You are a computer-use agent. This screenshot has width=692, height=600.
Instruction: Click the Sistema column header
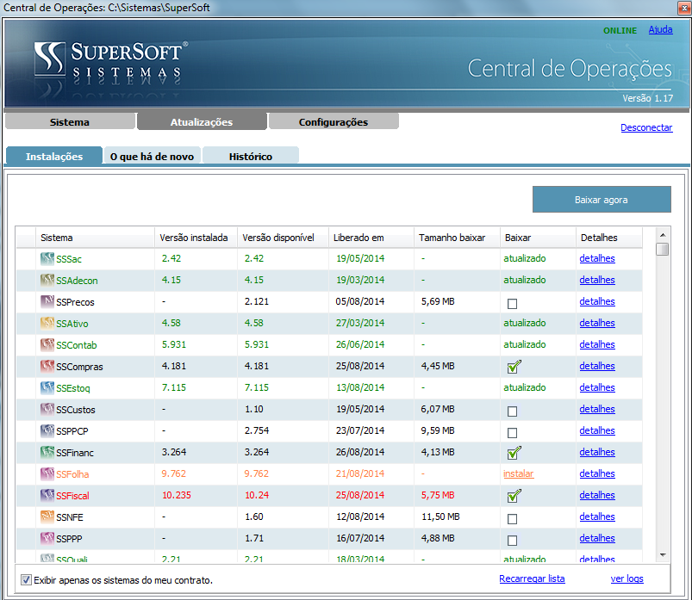click(x=95, y=238)
